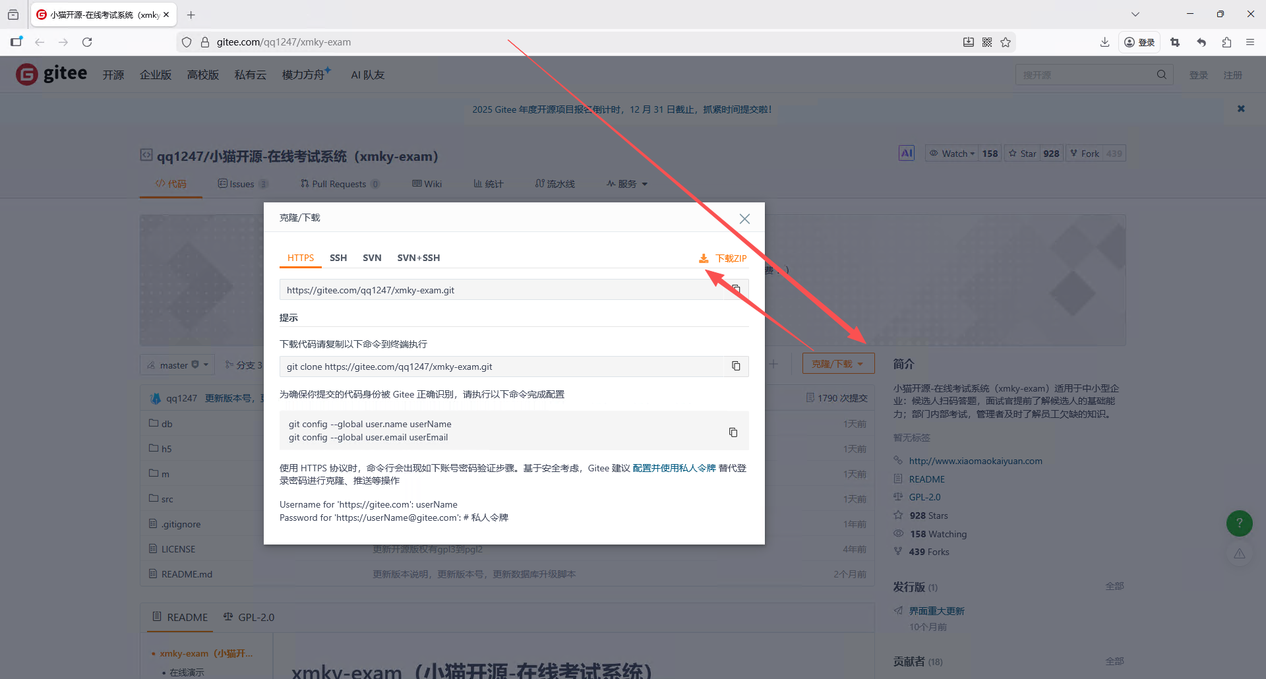Click the floating help question-mark button

click(1240, 523)
